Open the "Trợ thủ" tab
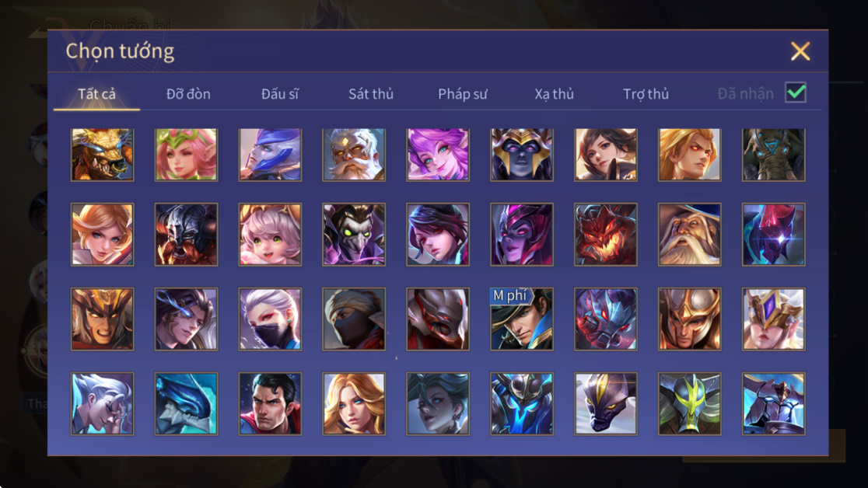The image size is (868, 488). pyautogui.click(x=646, y=94)
